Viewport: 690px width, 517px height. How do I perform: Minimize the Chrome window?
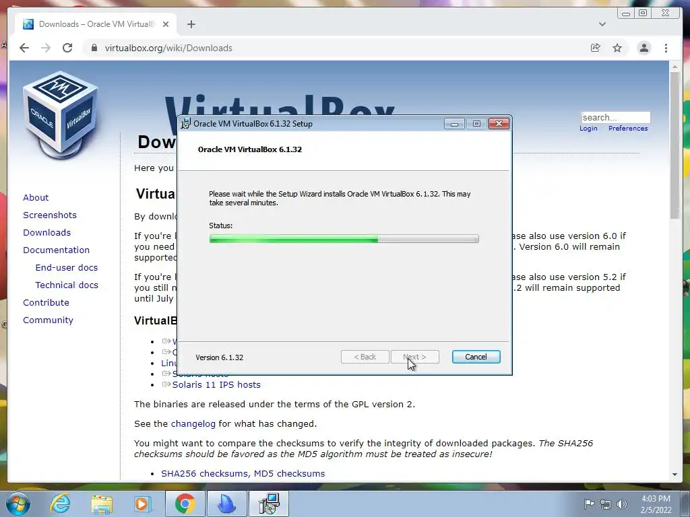(625, 13)
